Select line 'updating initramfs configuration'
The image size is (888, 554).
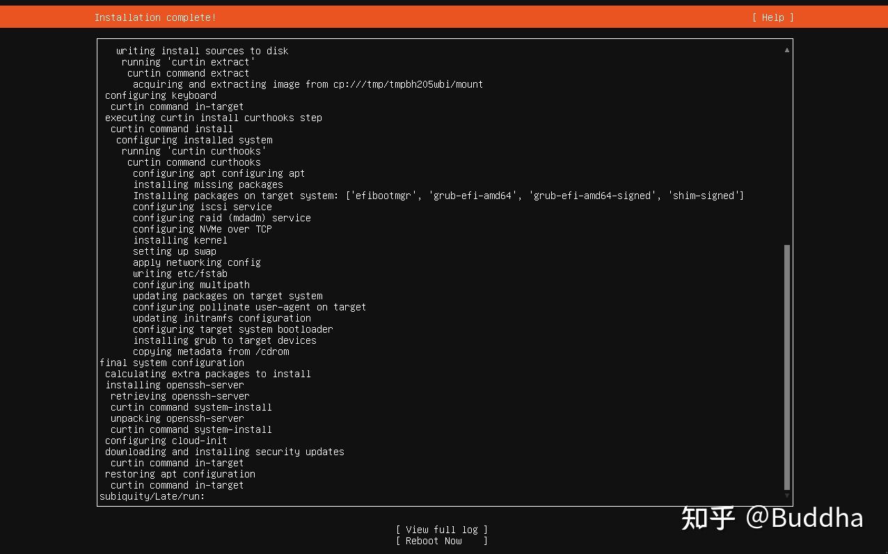[x=222, y=318]
